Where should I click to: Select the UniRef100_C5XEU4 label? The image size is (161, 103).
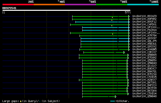(144, 94)
